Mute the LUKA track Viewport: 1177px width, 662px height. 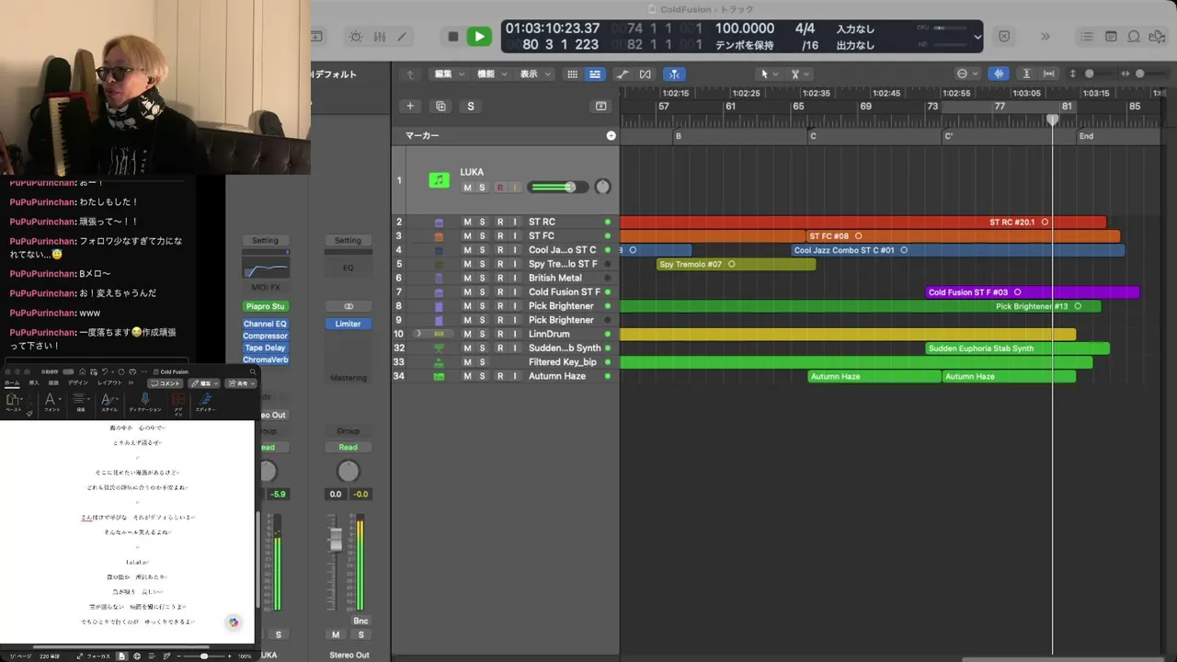pyautogui.click(x=467, y=188)
